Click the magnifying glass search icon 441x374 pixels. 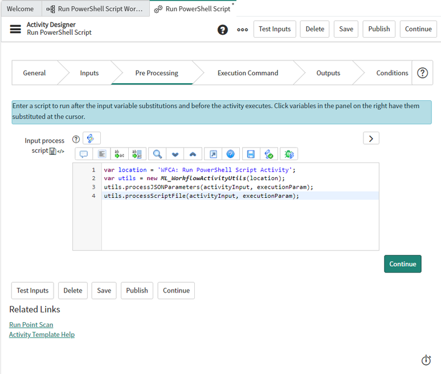pos(157,154)
